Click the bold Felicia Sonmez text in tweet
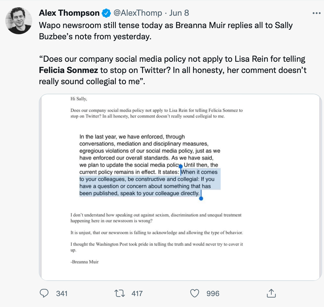 [x=69, y=70]
